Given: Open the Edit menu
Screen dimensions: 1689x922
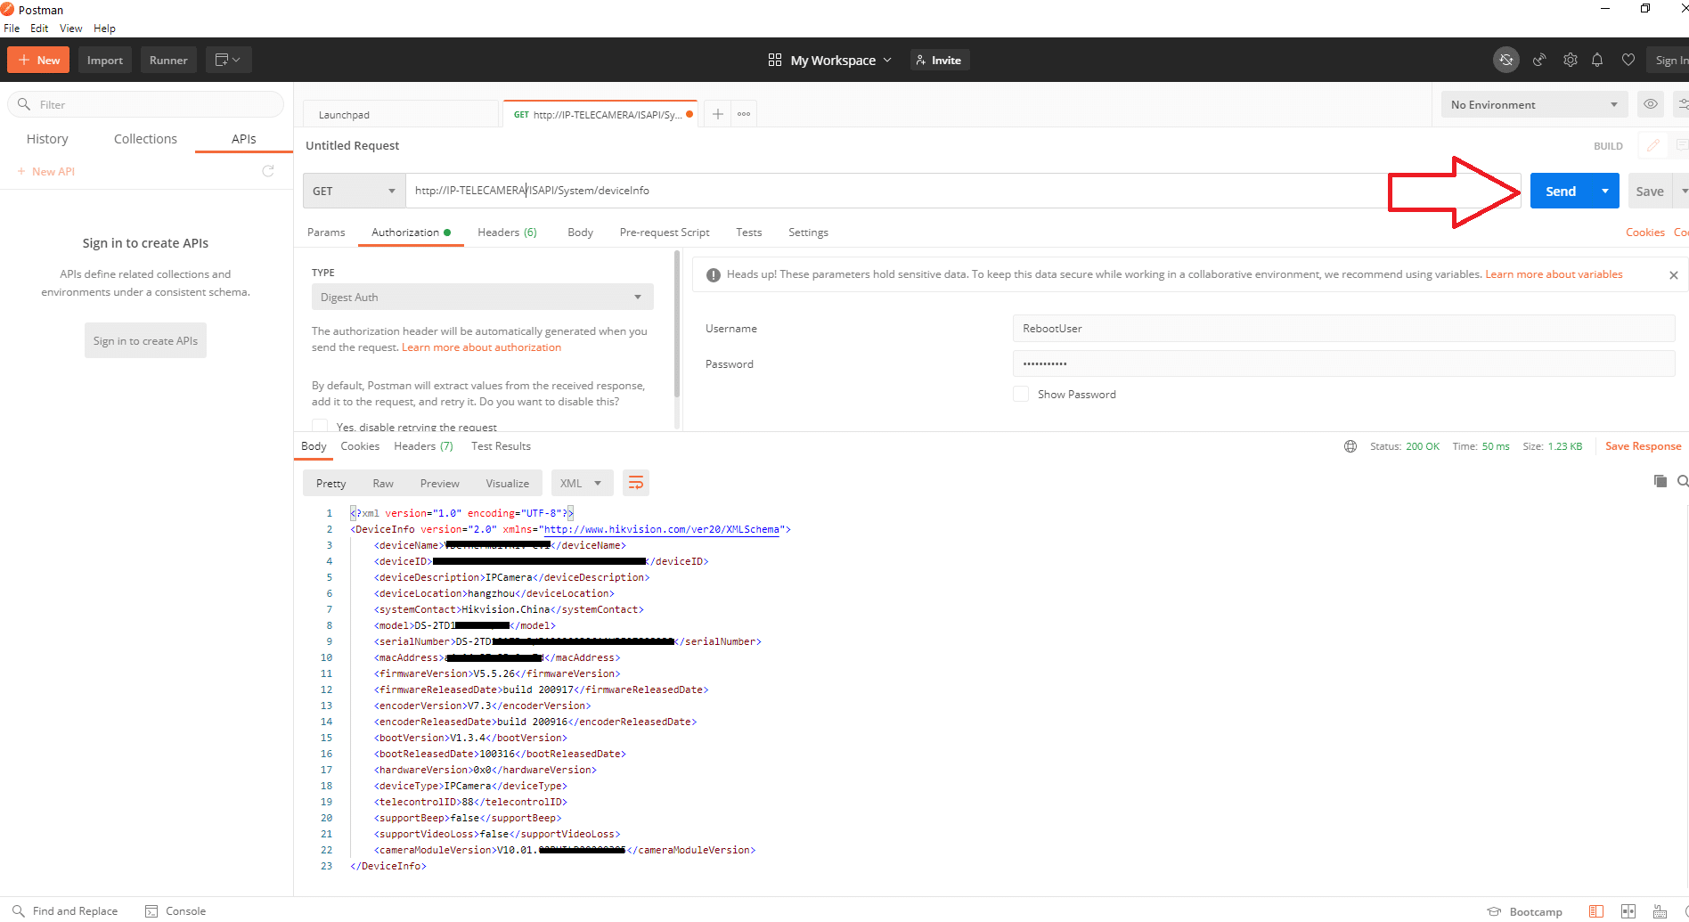Looking at the screenshot, I should pyautogui.click(x=39, y=28).
